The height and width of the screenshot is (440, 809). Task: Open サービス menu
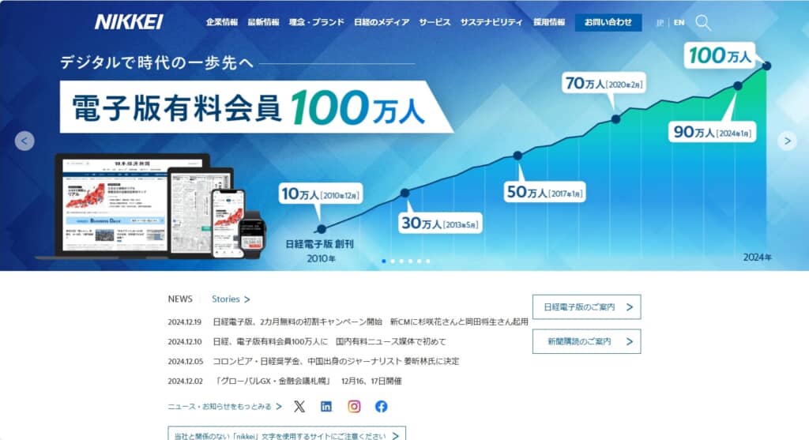(x=435, y=22)
